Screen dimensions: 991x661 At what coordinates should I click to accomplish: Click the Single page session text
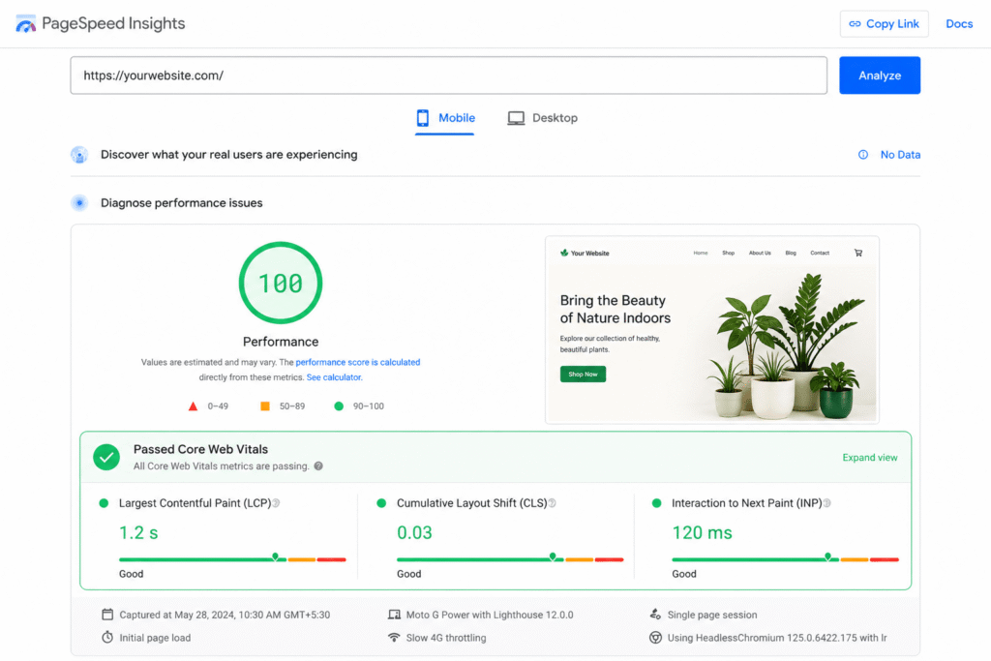[711, 615]
